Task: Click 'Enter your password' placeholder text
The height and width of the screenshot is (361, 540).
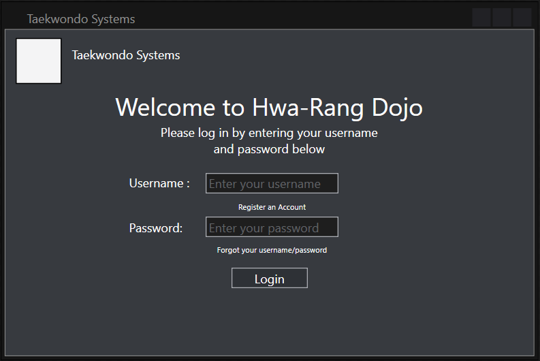Action: [264, 228]
